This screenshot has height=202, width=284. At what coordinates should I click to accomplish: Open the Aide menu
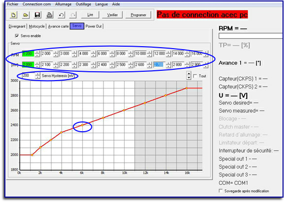pyautogui.click(x=116, y=4)
